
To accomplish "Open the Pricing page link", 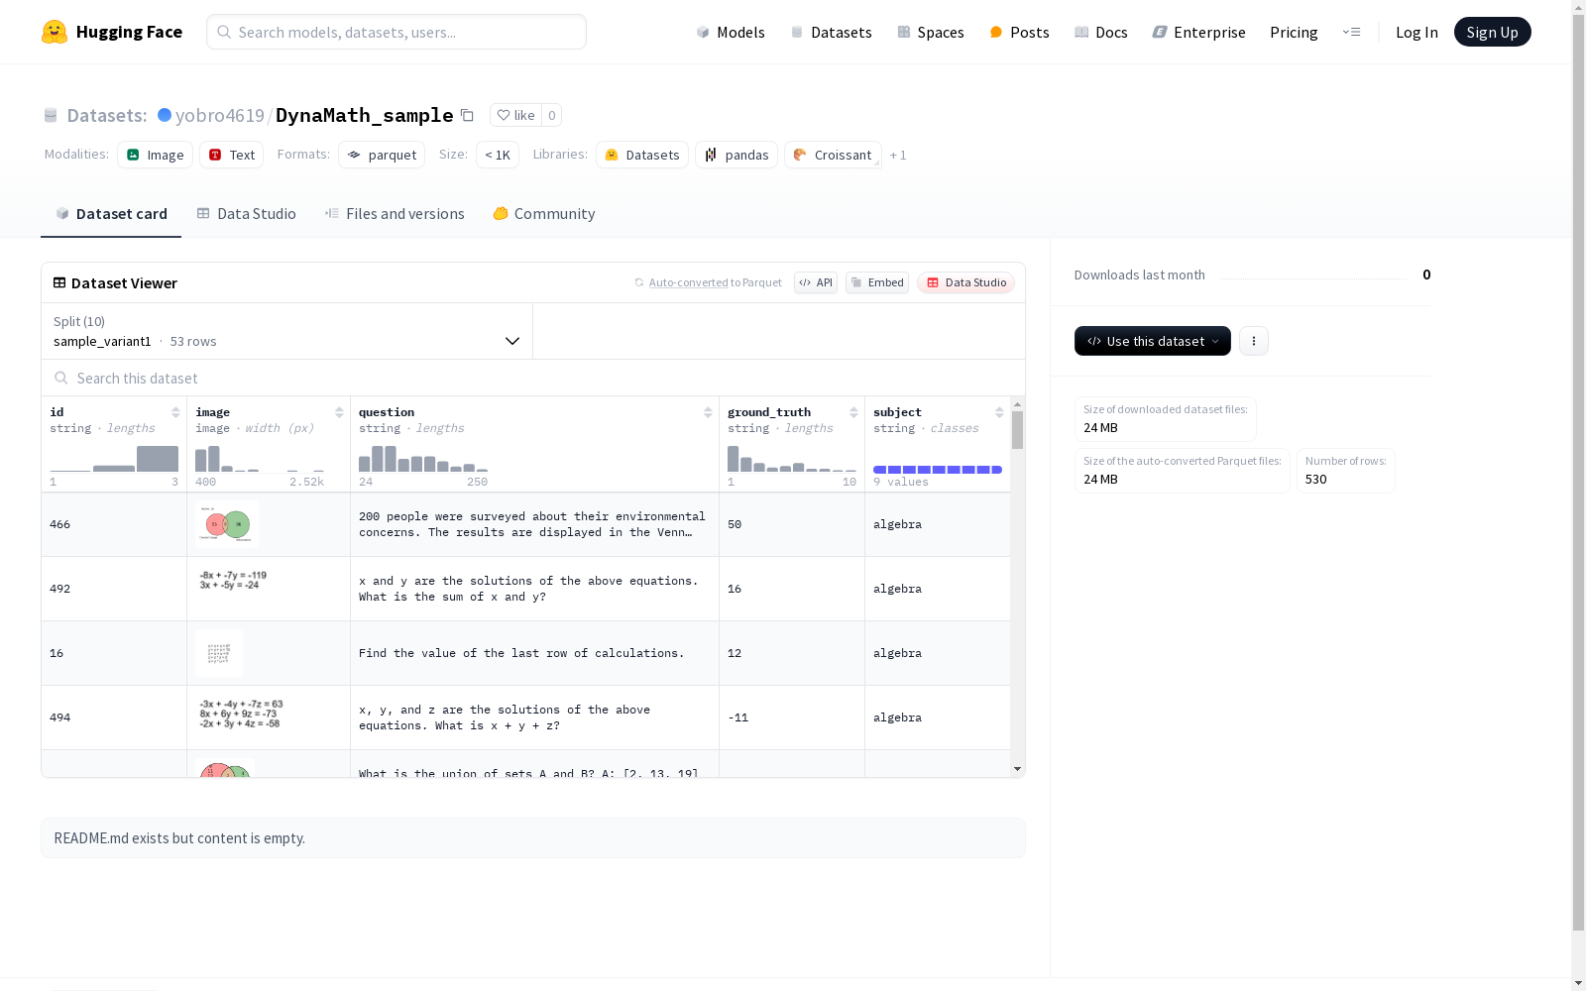I will point(1294,32).
